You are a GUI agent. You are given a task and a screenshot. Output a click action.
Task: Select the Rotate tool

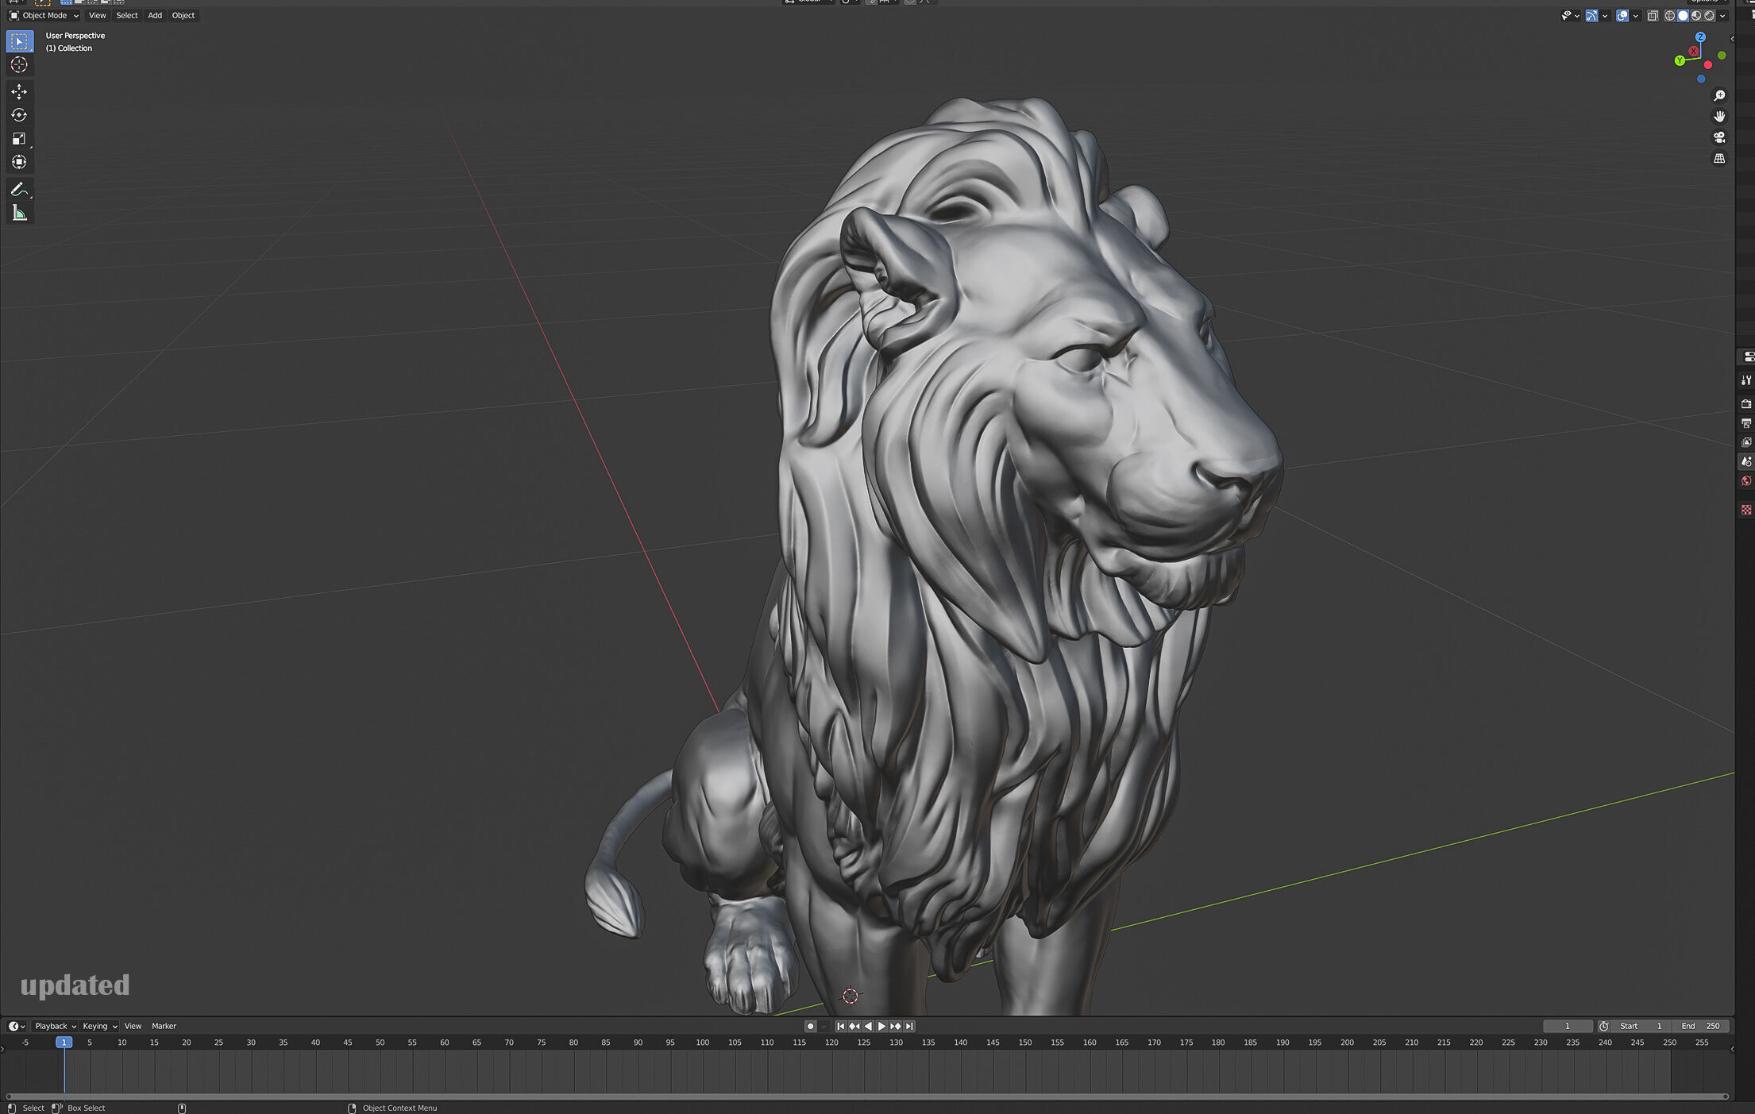[19, 115]
